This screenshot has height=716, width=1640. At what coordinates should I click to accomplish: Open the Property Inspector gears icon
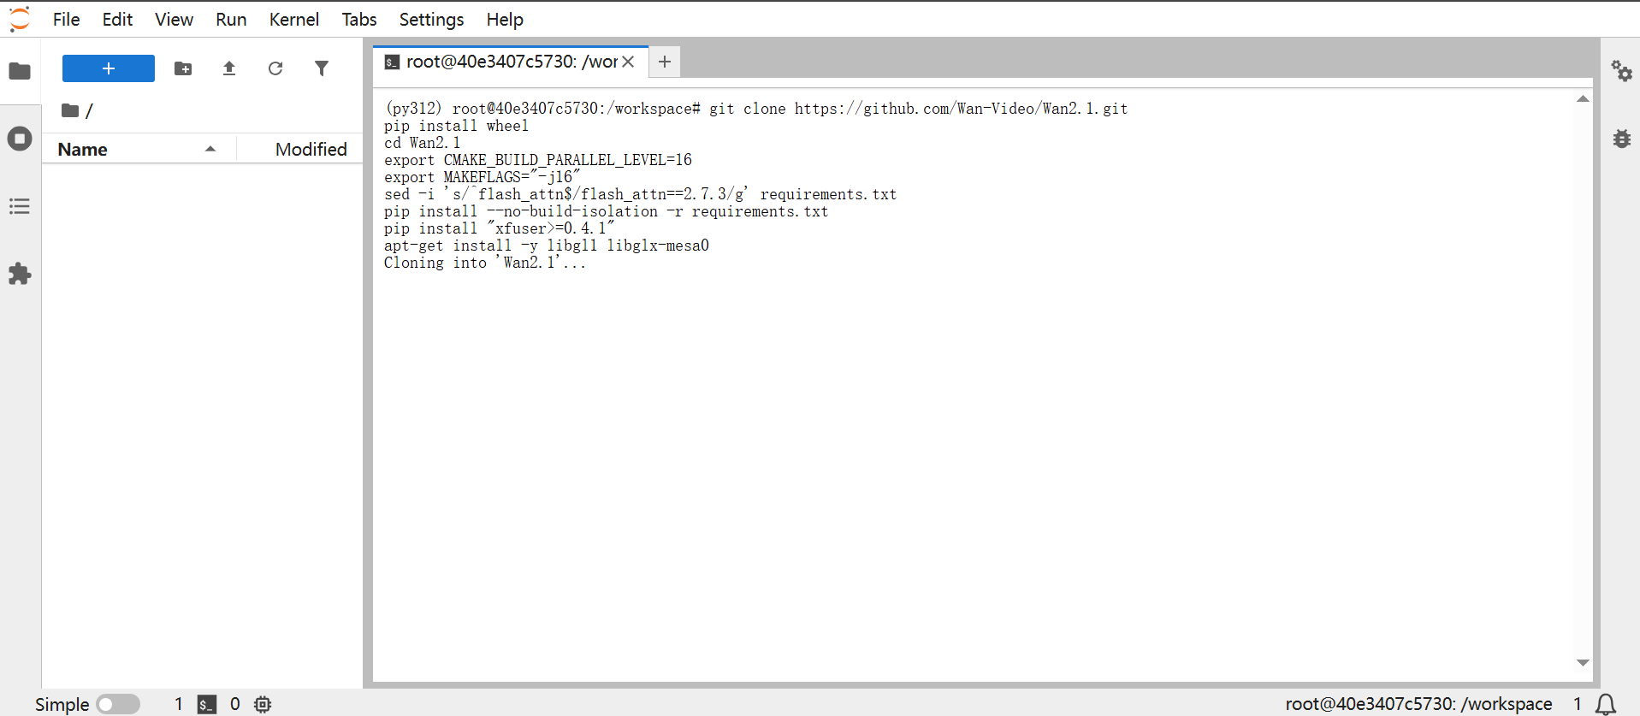click(x=1621, y=71)
